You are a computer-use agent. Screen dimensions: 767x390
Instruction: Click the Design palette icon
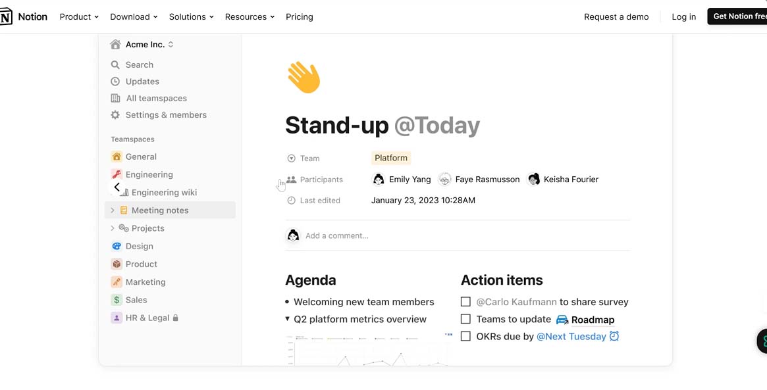pos(117,246)
